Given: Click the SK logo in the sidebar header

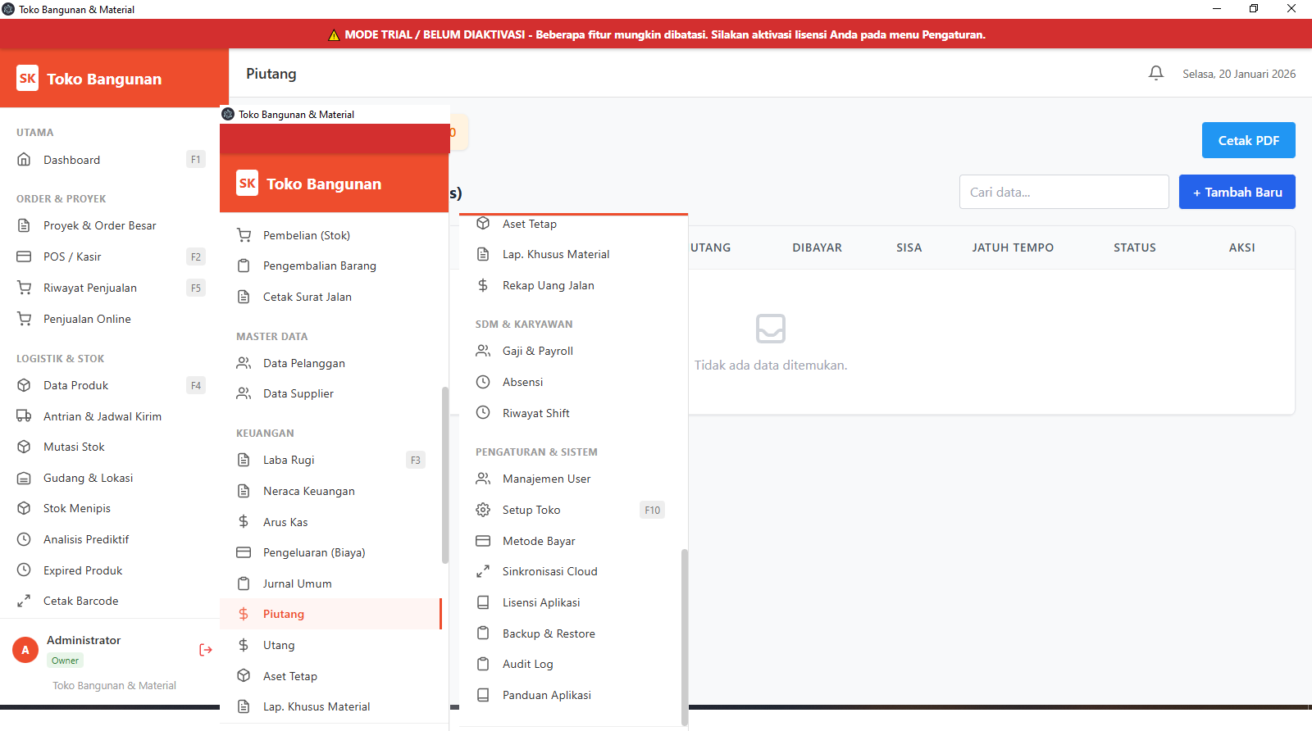Looking at the screenshot, I should coord(28,79).
